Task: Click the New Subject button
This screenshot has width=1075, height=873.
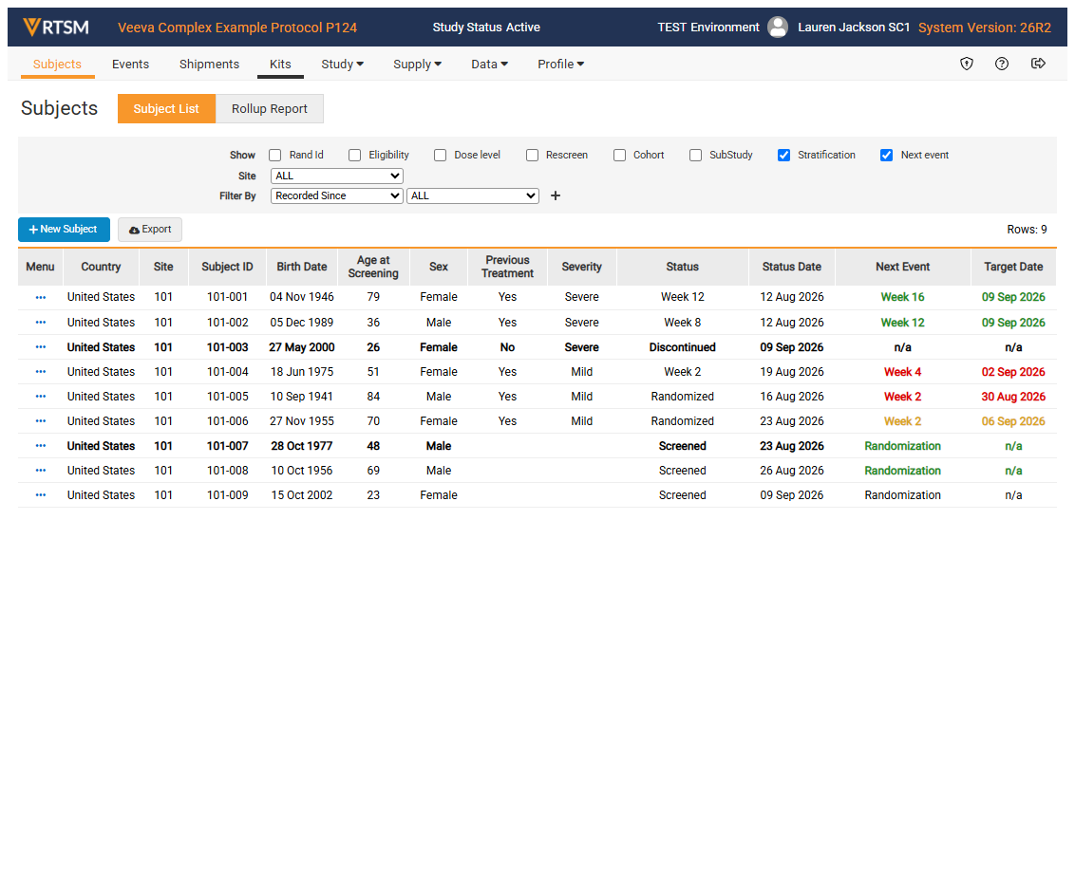Action: (64, 230)
